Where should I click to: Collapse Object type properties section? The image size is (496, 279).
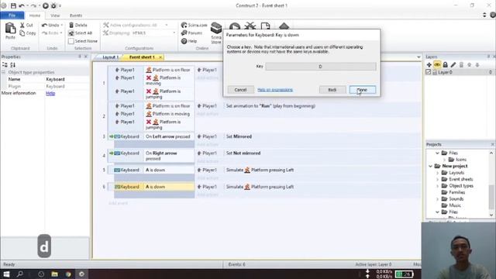click(3, 72)
